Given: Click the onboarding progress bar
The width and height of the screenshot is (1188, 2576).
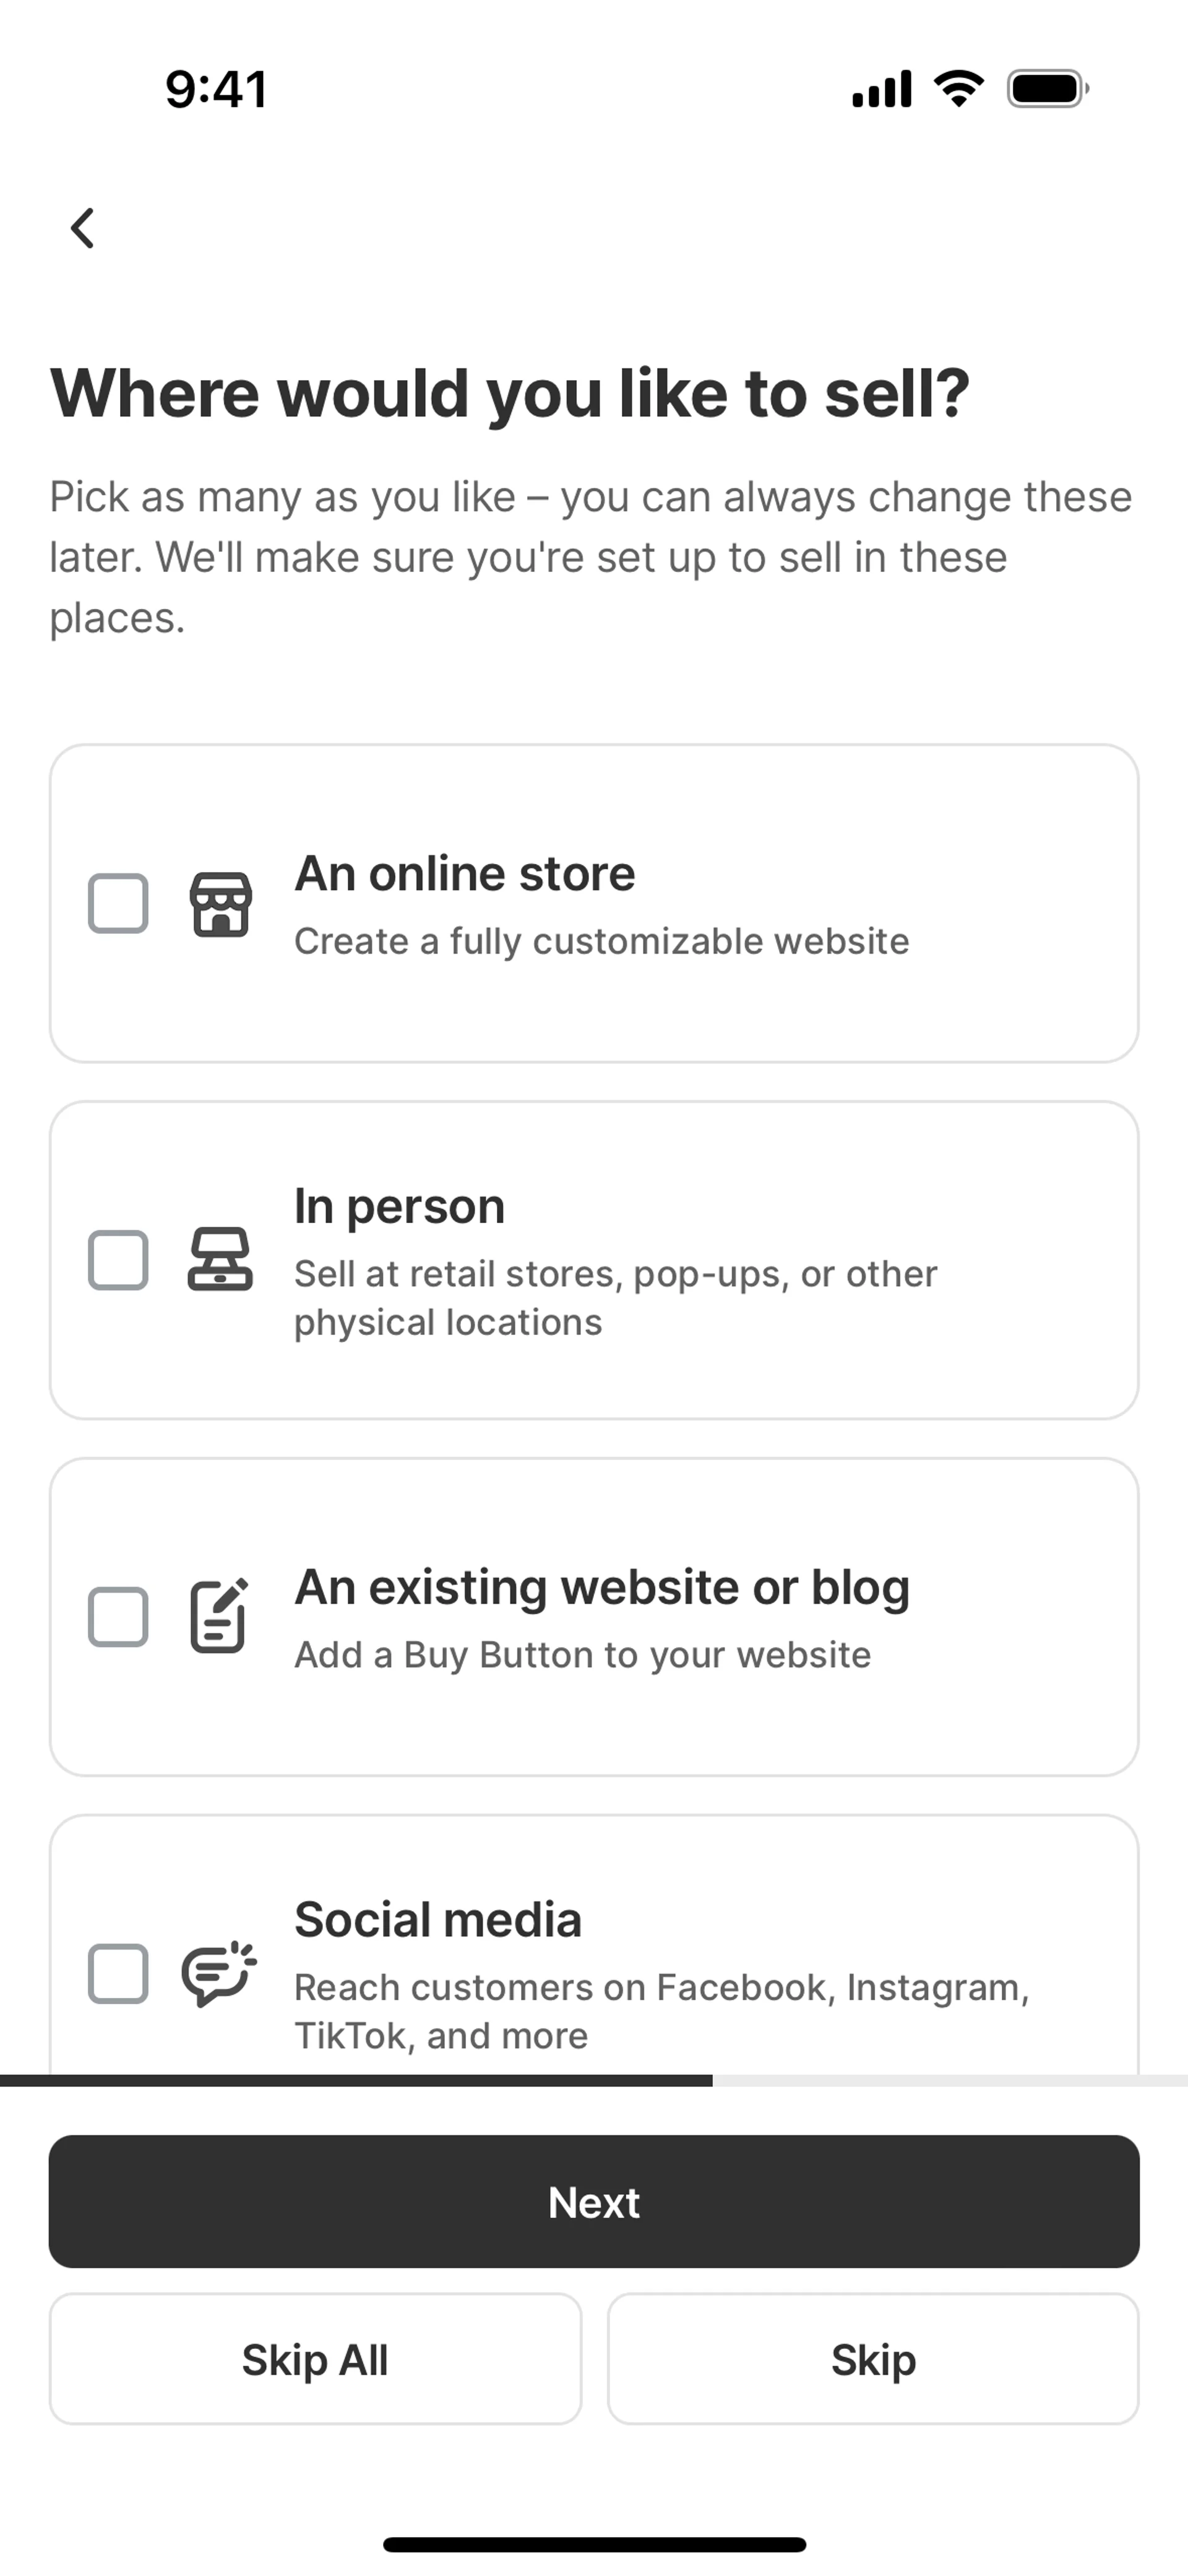Looking at the screenshot, I should click(594, 2080).
